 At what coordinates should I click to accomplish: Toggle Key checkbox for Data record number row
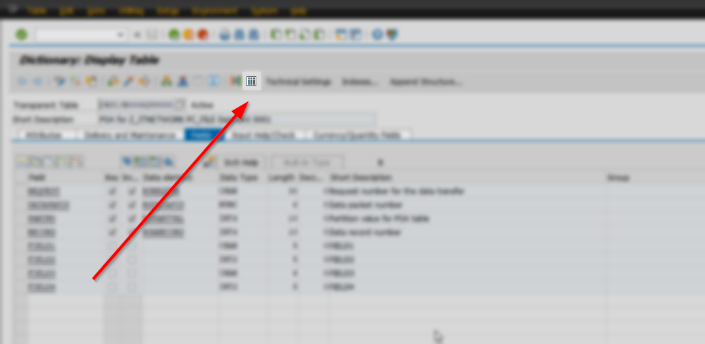(113, 233)
